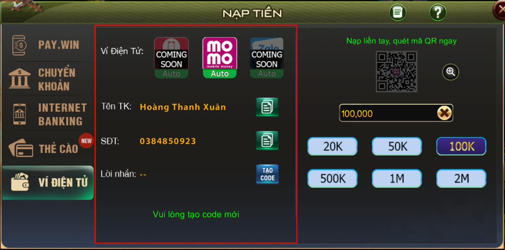
Task: Click the TẠO CODE button
Action: coord(267,174)
